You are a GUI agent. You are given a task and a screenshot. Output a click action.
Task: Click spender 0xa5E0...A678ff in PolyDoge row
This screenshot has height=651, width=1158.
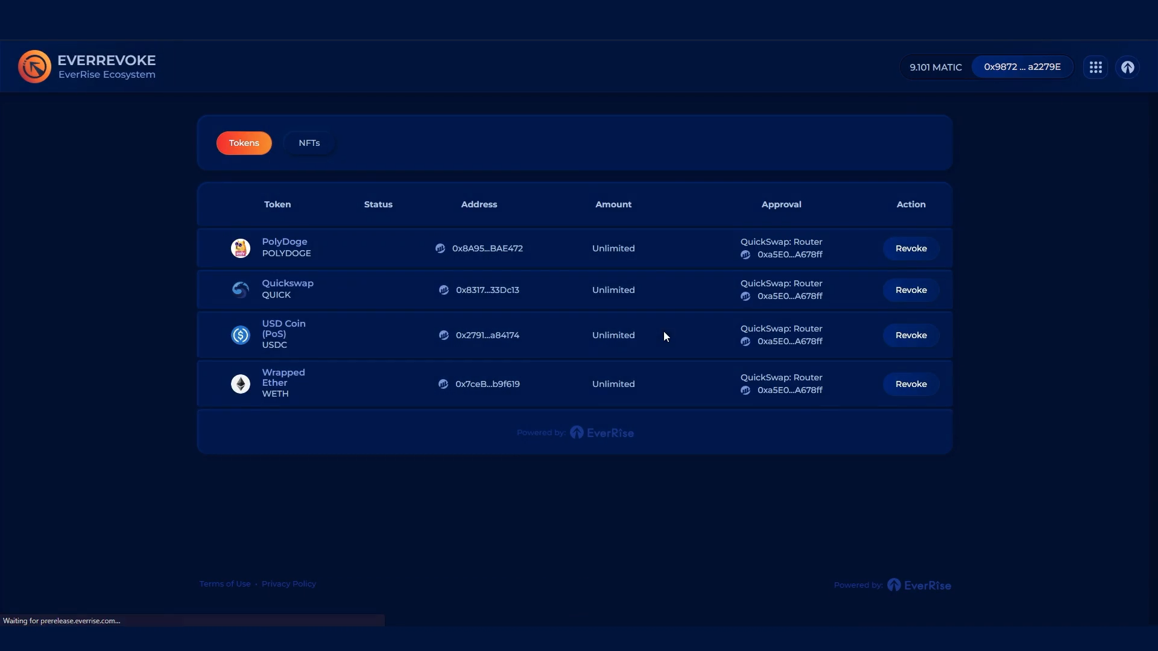tap(789, 255)
